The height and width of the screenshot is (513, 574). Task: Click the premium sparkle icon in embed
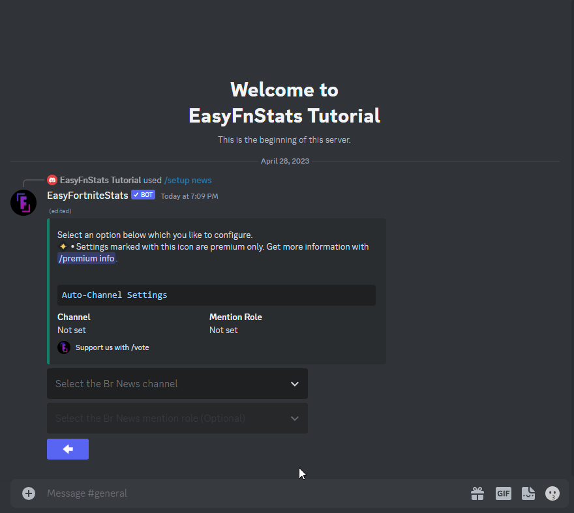[63, 247]
